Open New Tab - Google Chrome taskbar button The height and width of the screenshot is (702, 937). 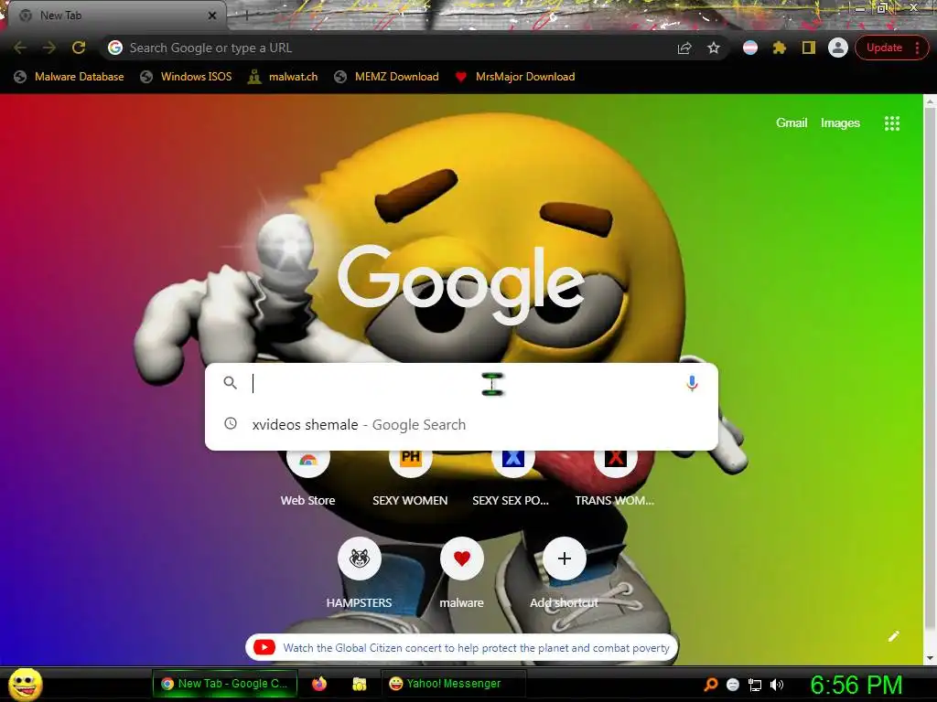coord(224,684)
